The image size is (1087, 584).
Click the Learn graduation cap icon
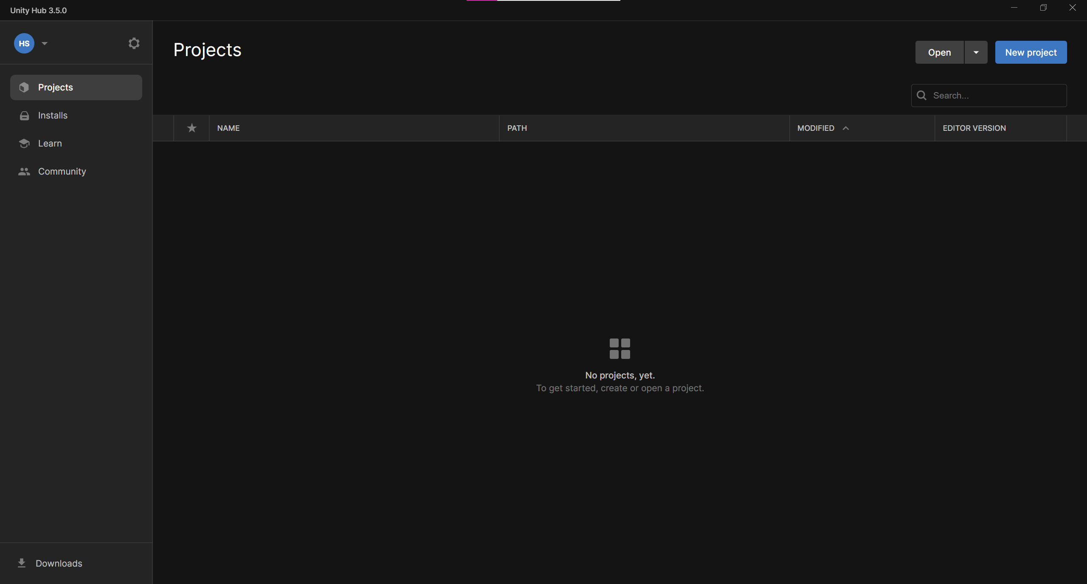(x=24, y=144)
